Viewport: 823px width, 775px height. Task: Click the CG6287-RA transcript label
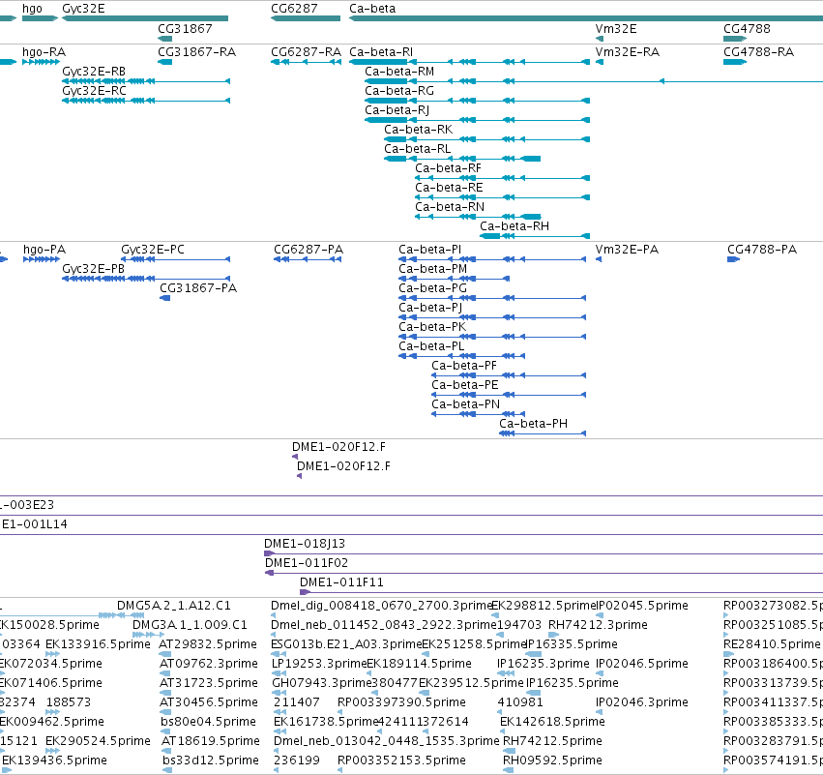(306, 52)
